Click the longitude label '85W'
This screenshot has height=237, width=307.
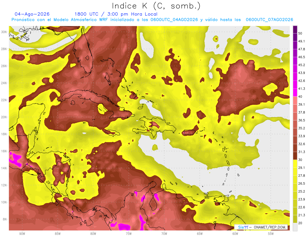click(x=58, y=234)
